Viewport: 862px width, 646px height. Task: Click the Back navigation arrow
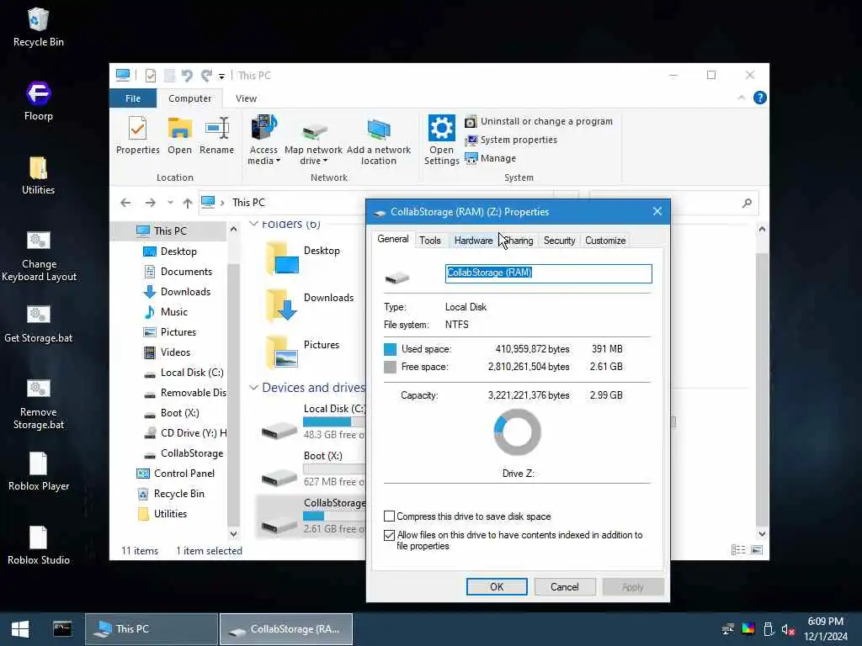pos(125,203)
